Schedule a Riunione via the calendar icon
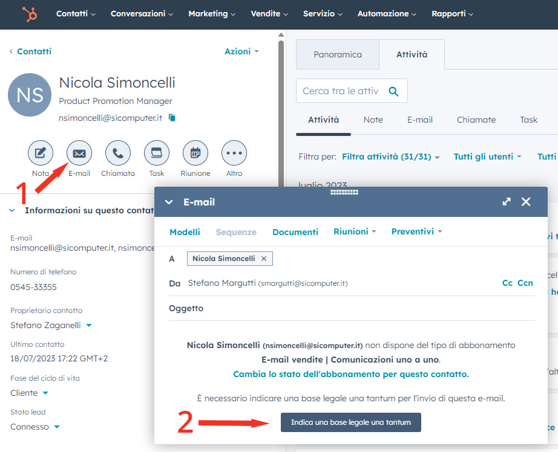558x452 pixels. pos(195,153)
